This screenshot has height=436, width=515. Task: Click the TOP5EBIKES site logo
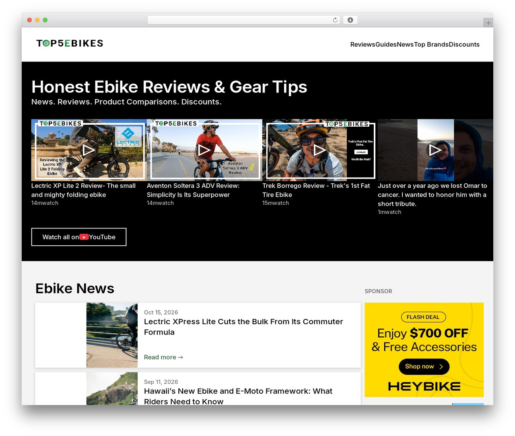coord(70,43)
